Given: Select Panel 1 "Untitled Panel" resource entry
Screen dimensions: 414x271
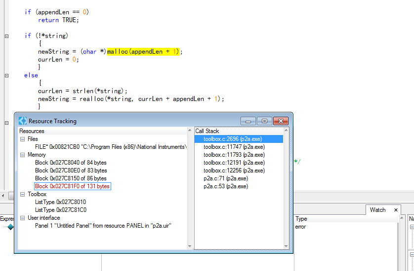Looking at the screenshot, I should (x=103, y=226).
